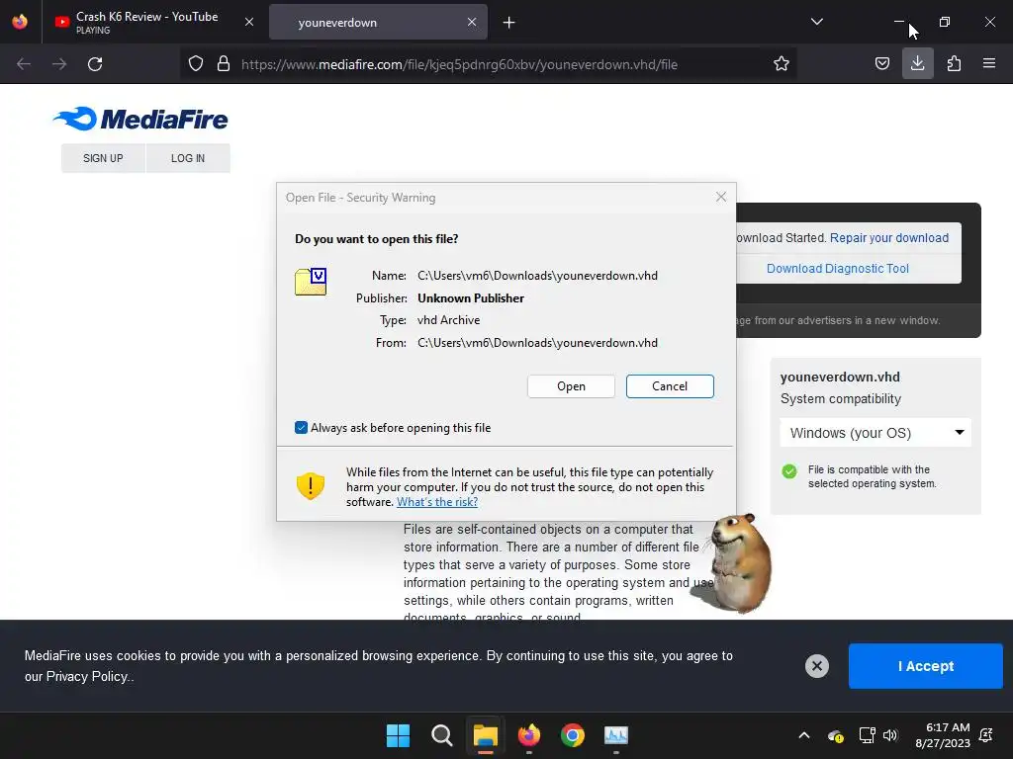
Task: Cancel opening the vhd file
Action: (x=670, y=386)
